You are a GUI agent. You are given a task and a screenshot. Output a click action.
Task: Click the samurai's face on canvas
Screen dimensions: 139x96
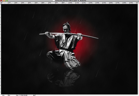coord(66,30)
